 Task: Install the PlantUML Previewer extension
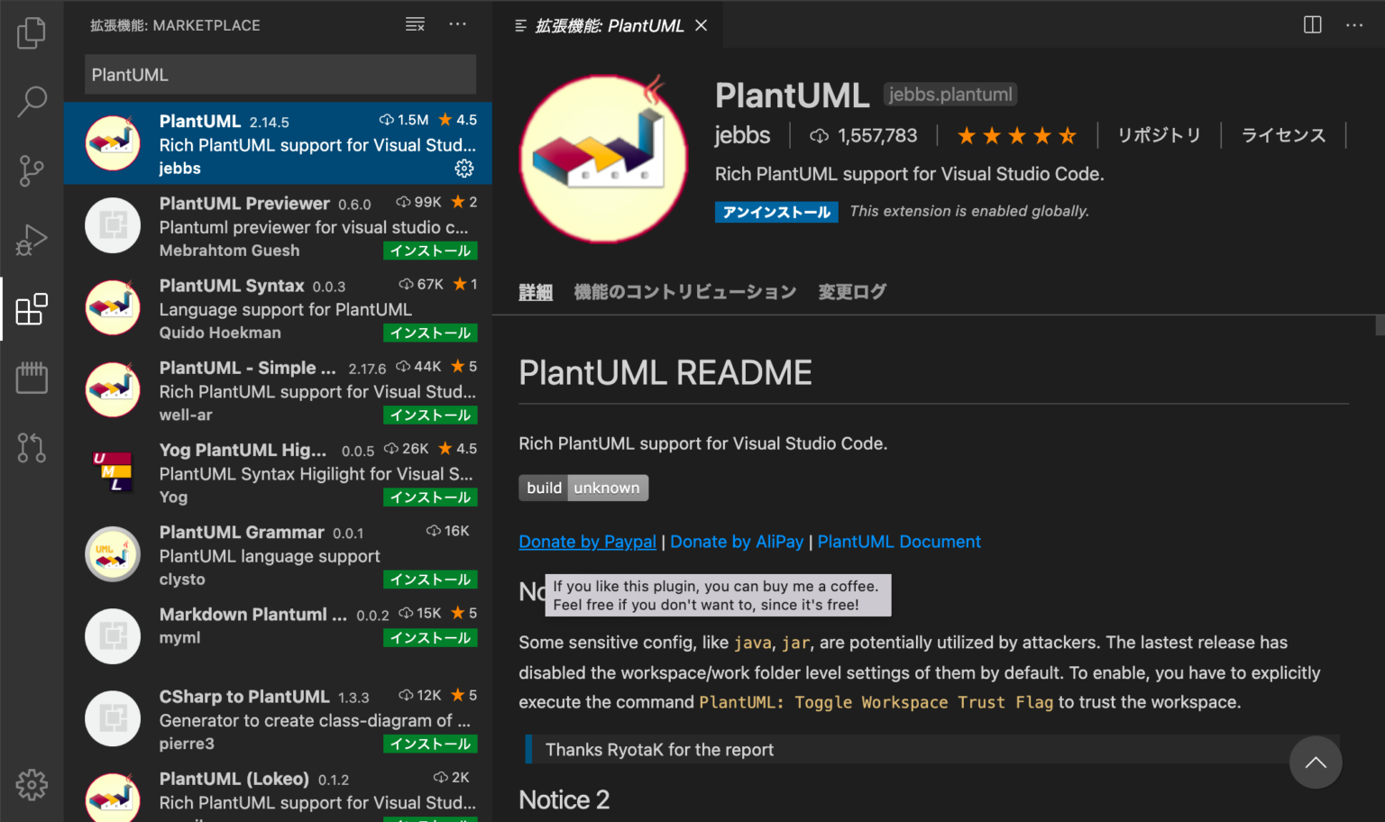(x=430, y=251)
